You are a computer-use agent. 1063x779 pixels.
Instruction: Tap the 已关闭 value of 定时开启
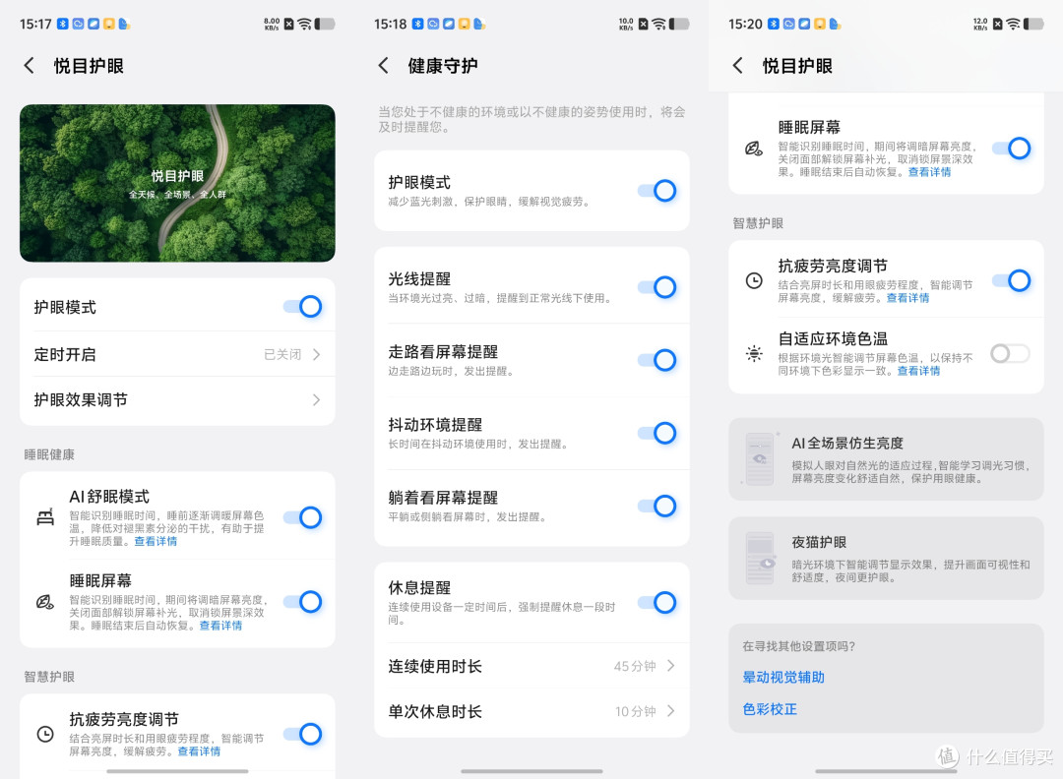(x=282, y=354)
